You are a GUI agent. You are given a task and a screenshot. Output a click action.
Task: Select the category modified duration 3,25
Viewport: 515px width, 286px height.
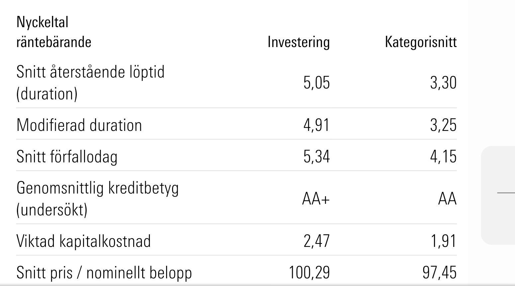pos(443,125)
